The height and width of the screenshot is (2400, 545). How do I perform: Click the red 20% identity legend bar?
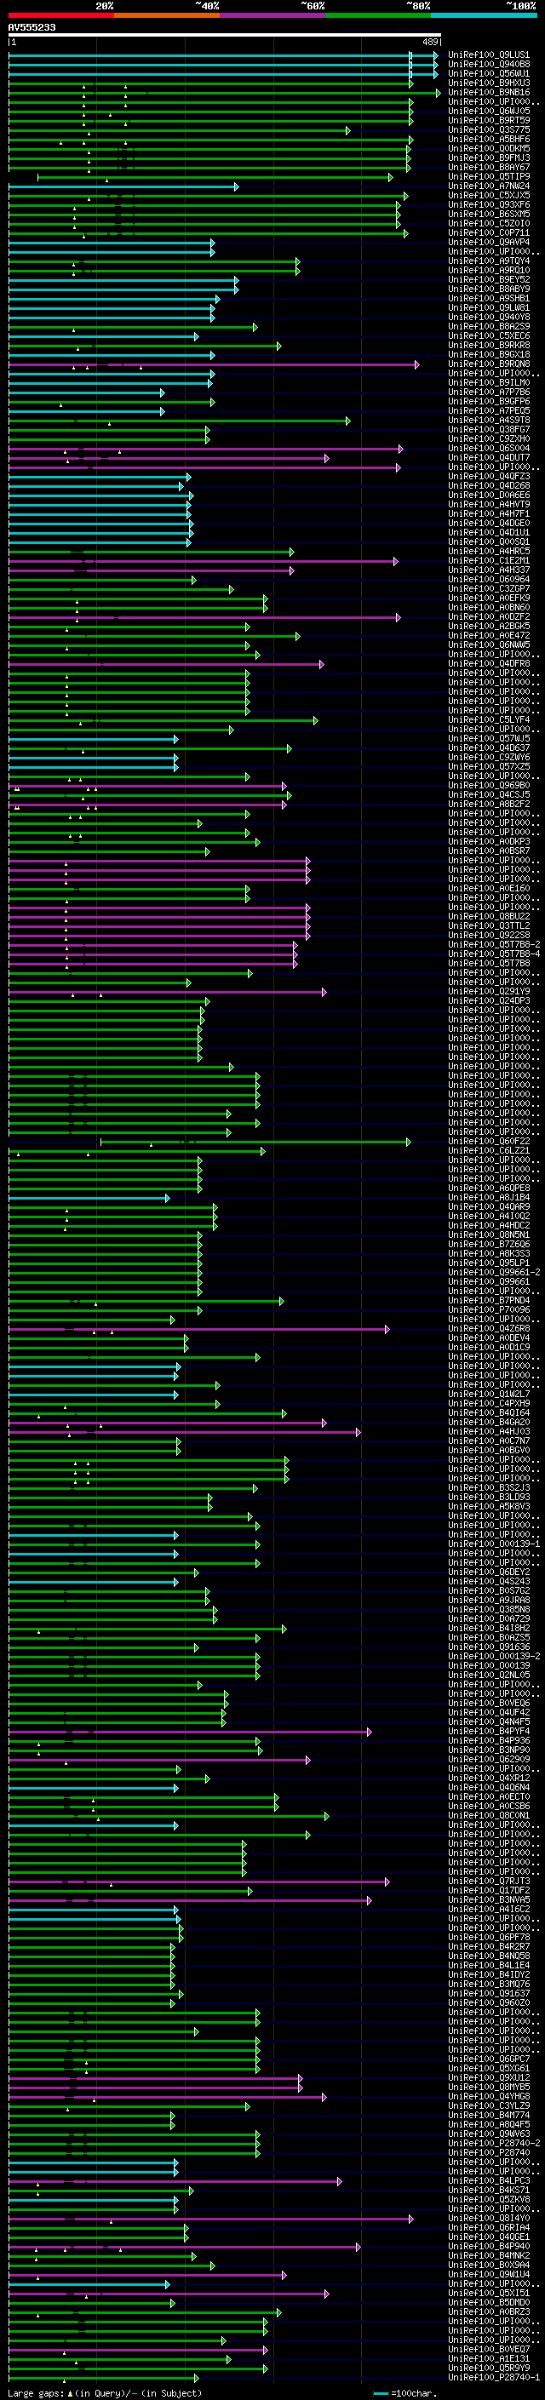click(x=61, y=16)
